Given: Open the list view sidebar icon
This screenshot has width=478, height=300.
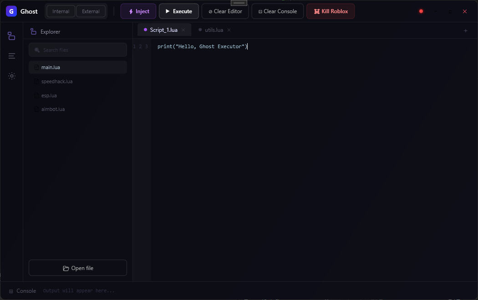Looking at the screenshot, I should pyautogui.click(x=11, y=56).
